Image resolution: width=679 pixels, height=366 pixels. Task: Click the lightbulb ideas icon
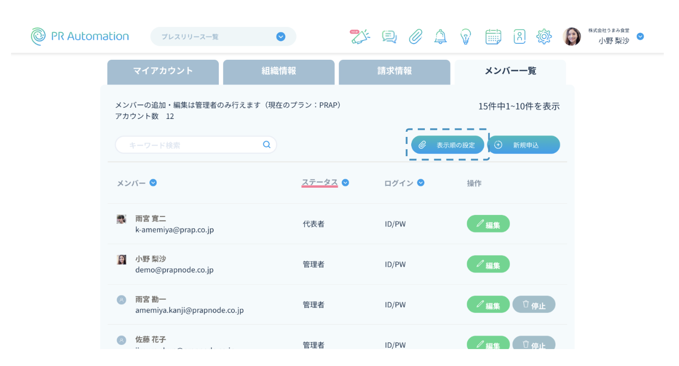coord(466,37)
